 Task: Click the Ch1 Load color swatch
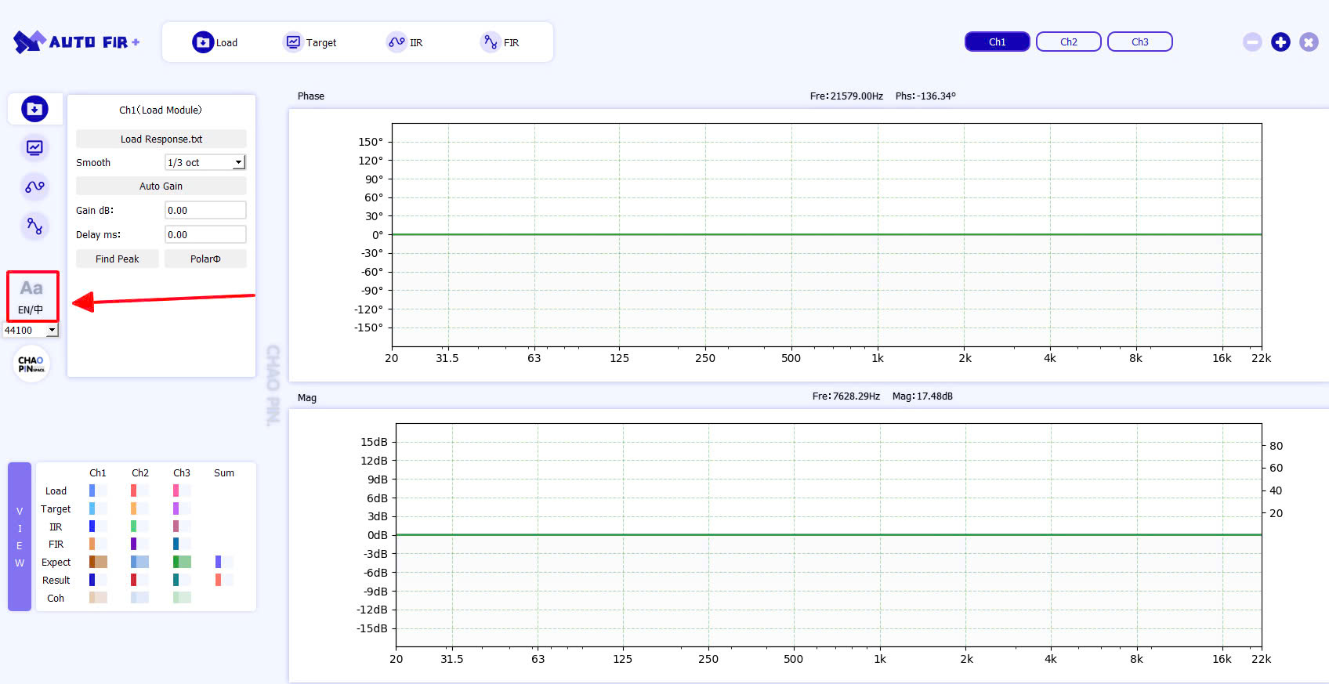(x=93, y=490)
